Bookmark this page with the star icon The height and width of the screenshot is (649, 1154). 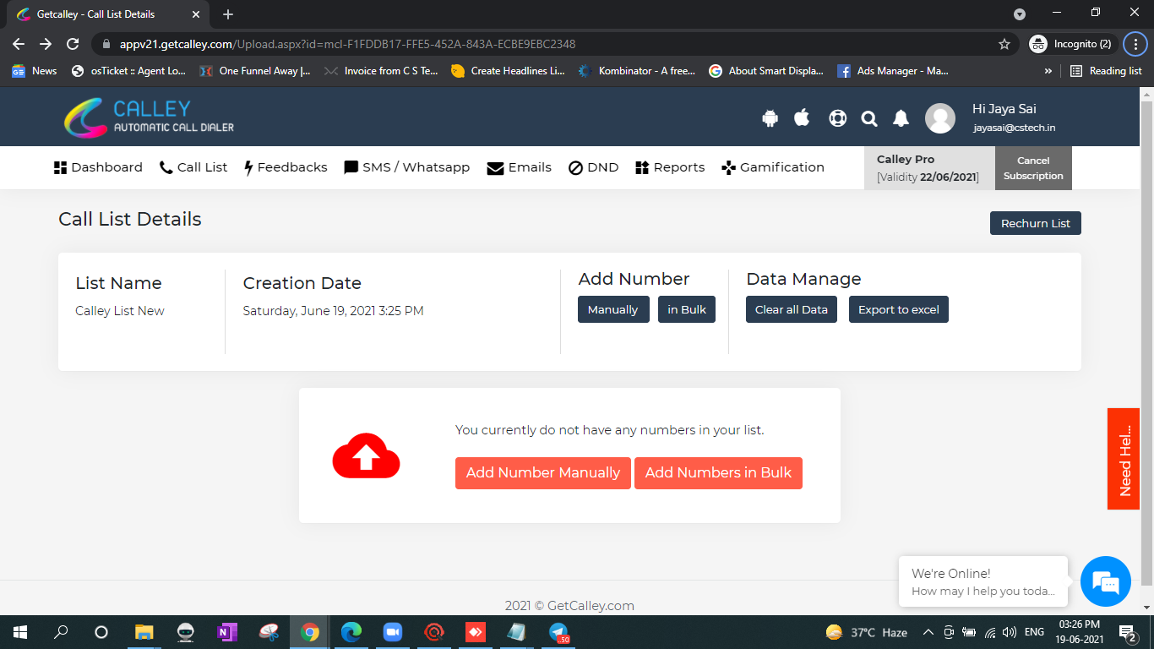click(1004, 44)
